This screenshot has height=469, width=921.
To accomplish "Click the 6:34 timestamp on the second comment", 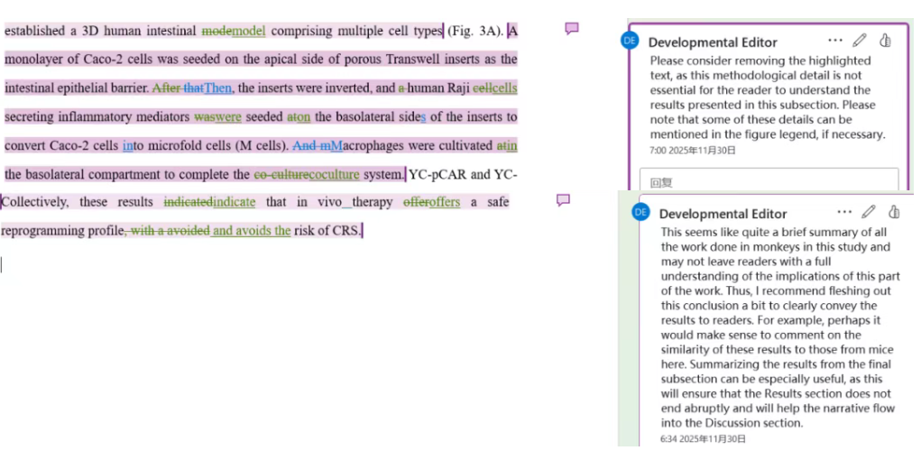I will [703, 439].
